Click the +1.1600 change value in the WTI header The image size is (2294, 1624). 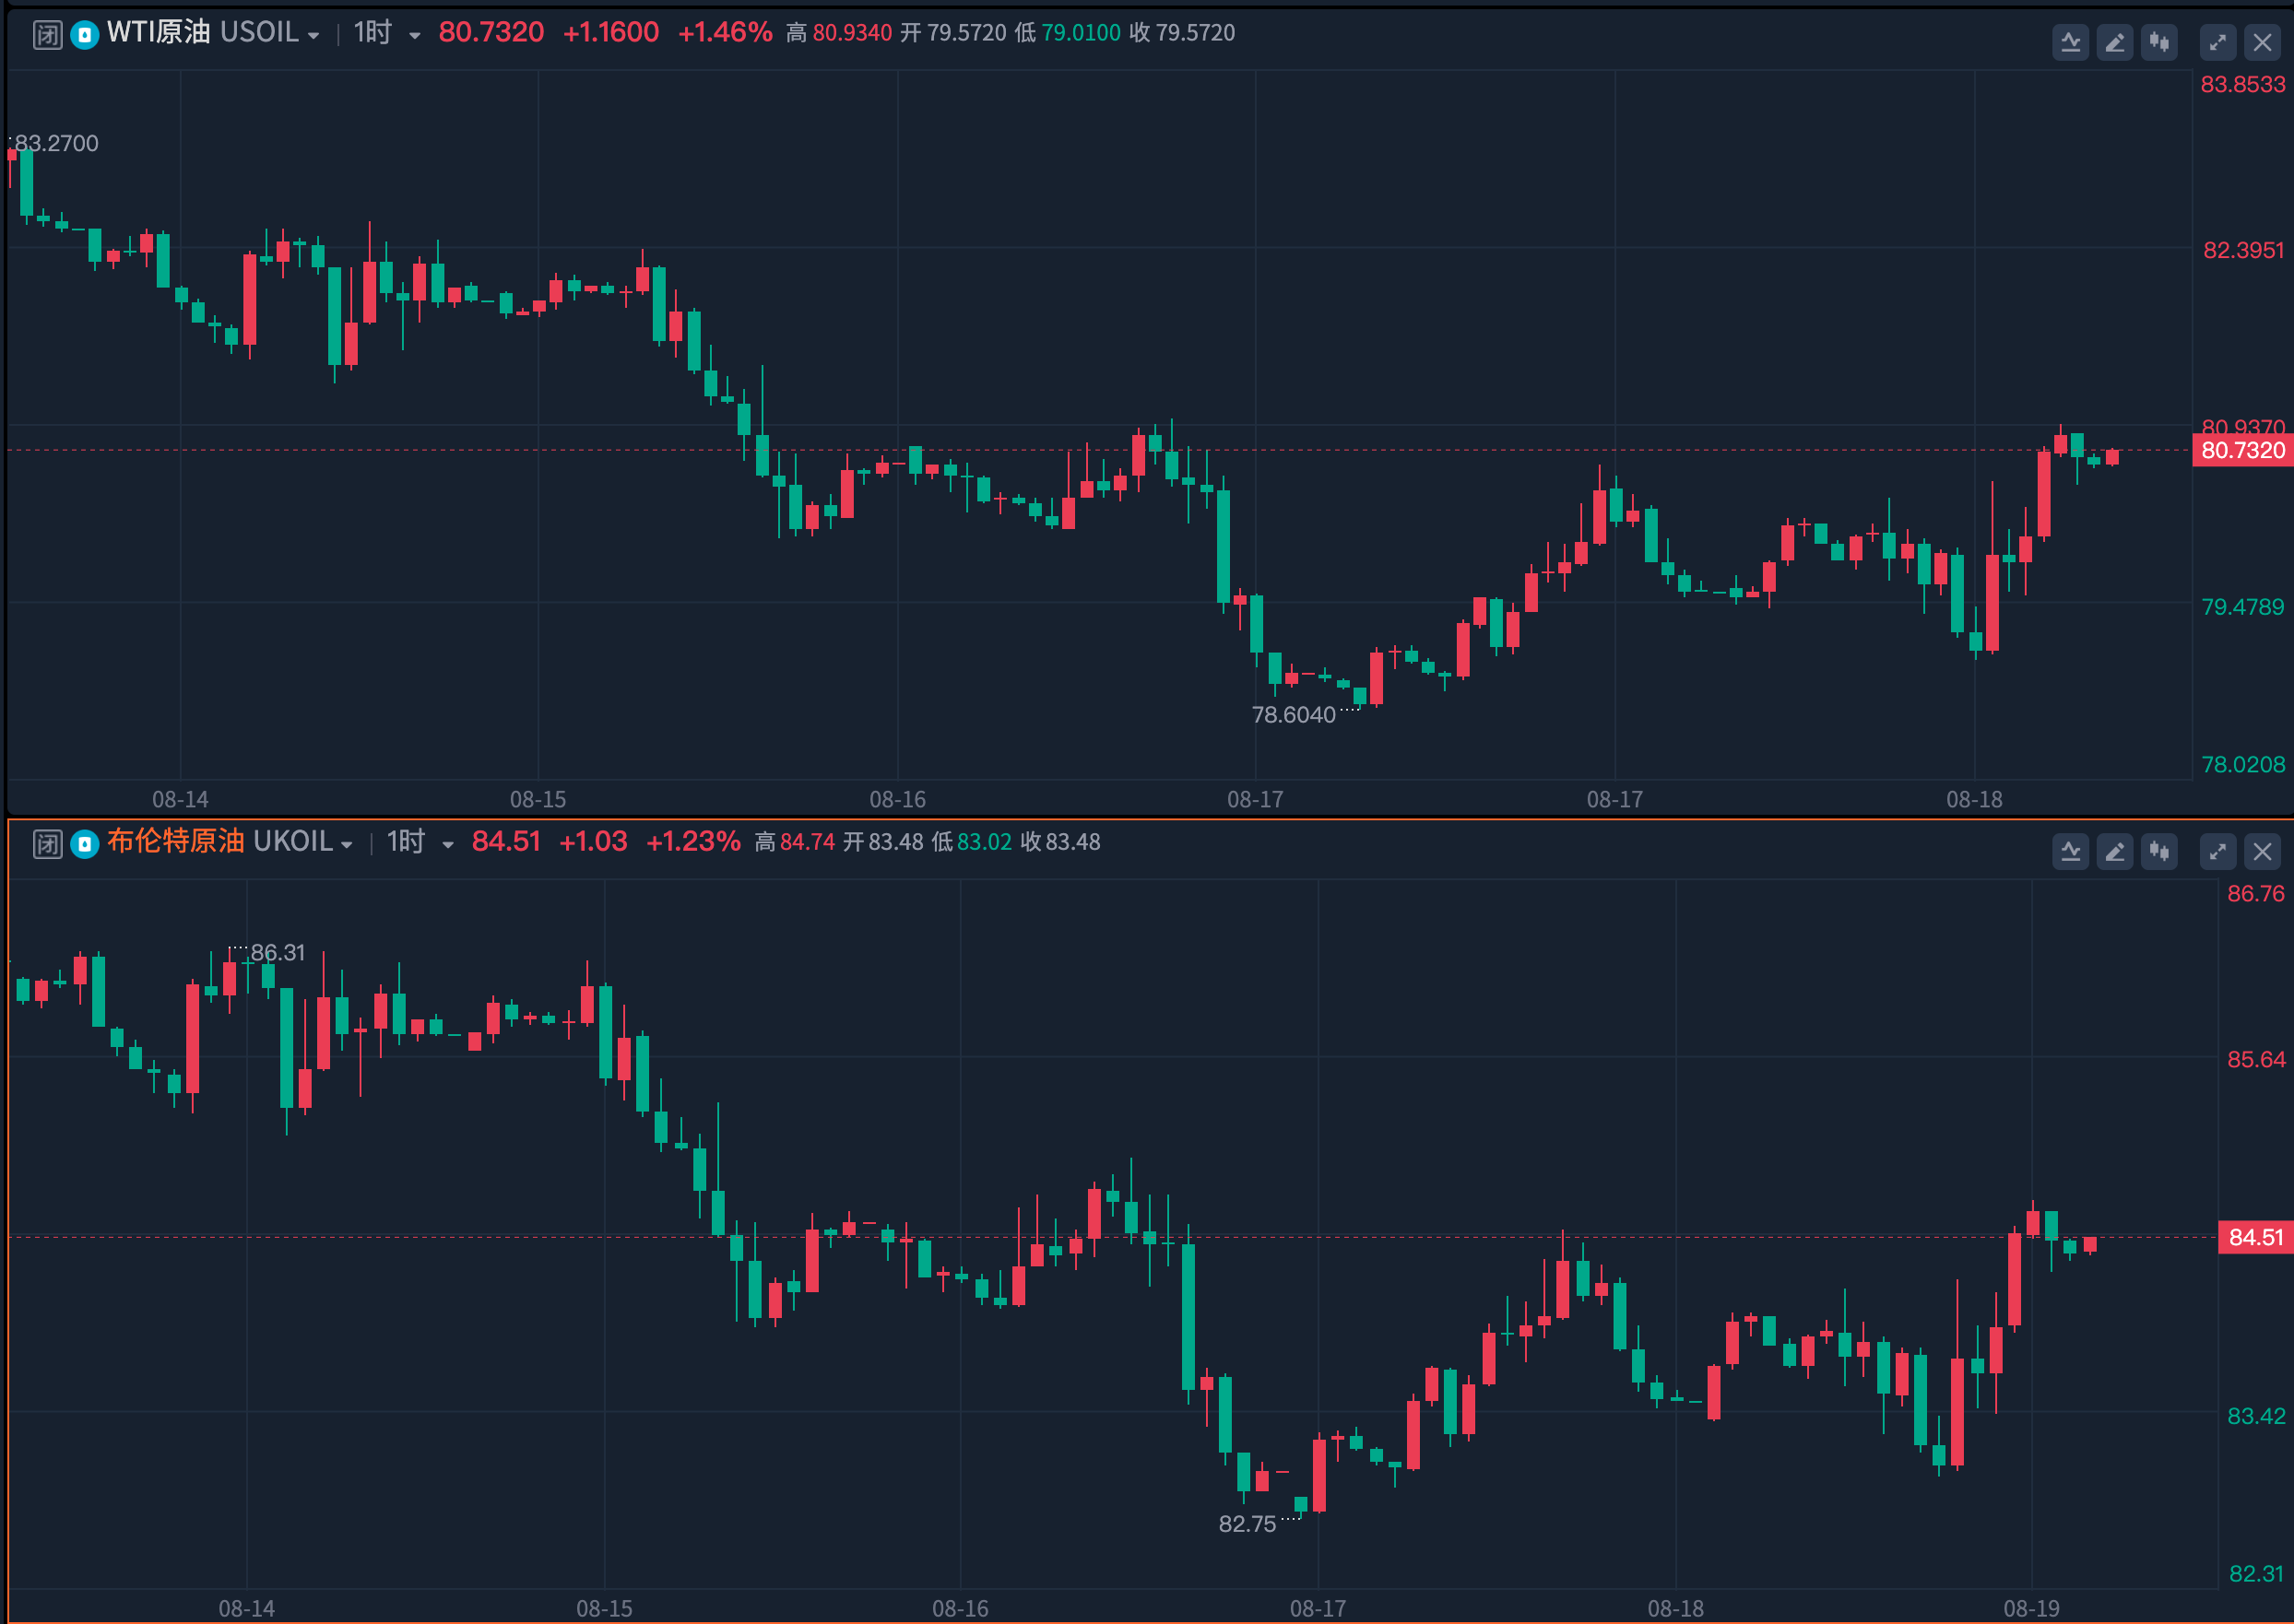pyautogui.click(x=610, y=32)
